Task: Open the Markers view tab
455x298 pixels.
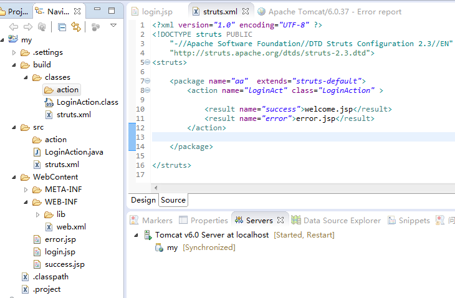Action: coord(151,221)
